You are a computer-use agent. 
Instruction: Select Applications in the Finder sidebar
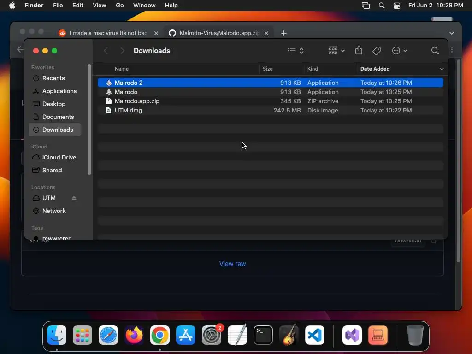[x=55, y=91]
